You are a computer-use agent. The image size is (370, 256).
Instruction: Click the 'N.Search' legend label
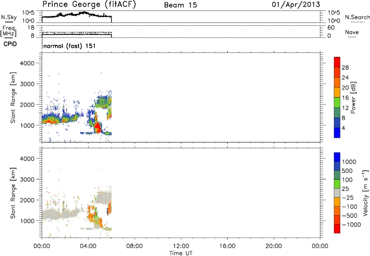click(358, 17)
